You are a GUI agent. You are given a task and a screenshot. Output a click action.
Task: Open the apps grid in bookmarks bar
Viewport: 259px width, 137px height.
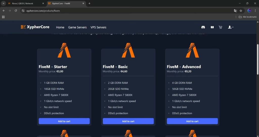pyautogui.click(x=3, y=17)
